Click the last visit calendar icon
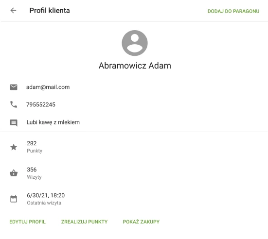268x239 pixels. 14,199
